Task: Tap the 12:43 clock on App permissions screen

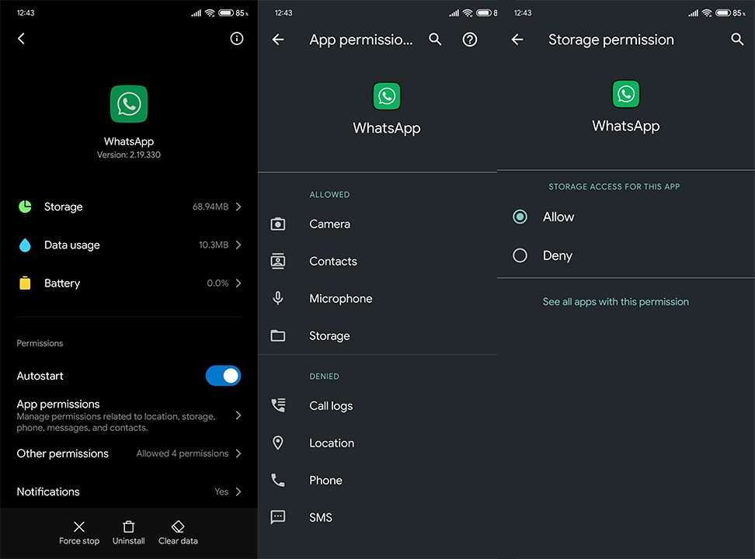Action: click(x=283, y=13)
